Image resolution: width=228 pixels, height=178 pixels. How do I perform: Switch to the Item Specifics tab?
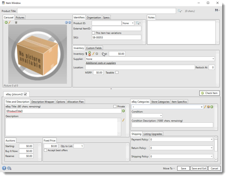pyautogui.click(x=179, y=102)
